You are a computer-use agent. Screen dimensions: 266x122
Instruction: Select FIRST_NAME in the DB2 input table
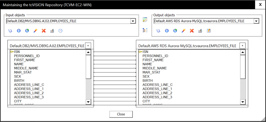[x=25, y=60]
